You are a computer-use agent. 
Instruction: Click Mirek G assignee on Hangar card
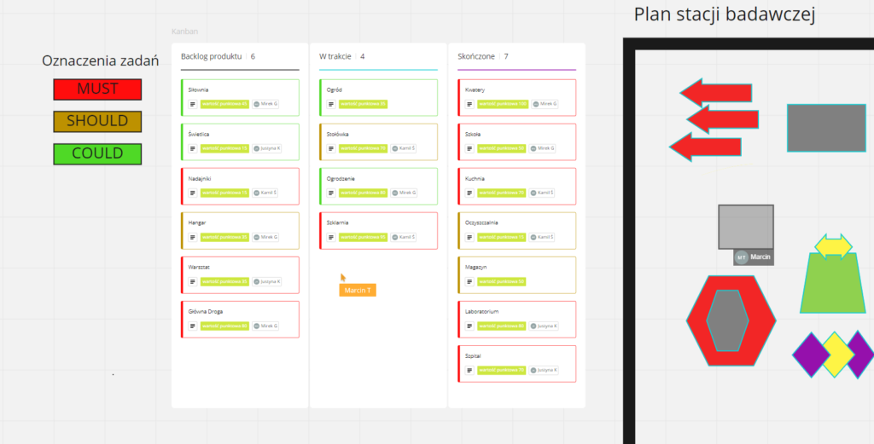coord(265,237)
